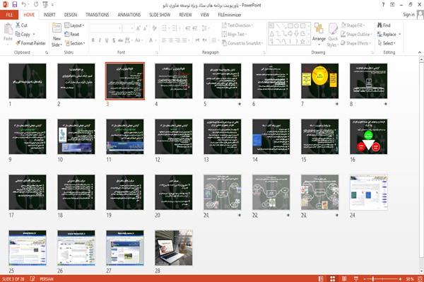The image size is (424, 282).
Task: Activate Format Painter
Action: click(x=30, y=43)
